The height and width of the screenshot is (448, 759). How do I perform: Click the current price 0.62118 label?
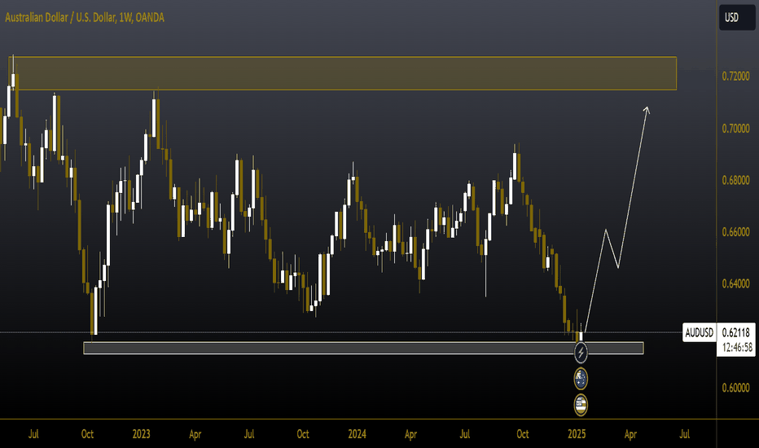[735, 332]
